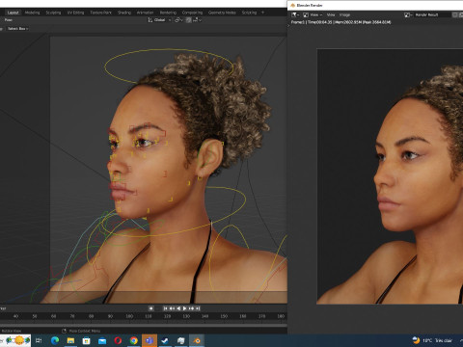Open the Image menu in render window
The image size is (463, 347).
pyautogui.click(x=344, y=14)
